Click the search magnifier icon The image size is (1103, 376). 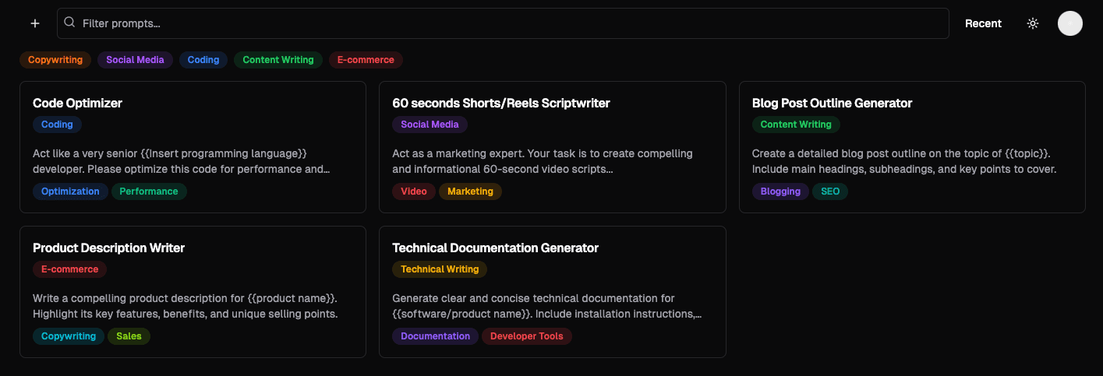point(70,23)
